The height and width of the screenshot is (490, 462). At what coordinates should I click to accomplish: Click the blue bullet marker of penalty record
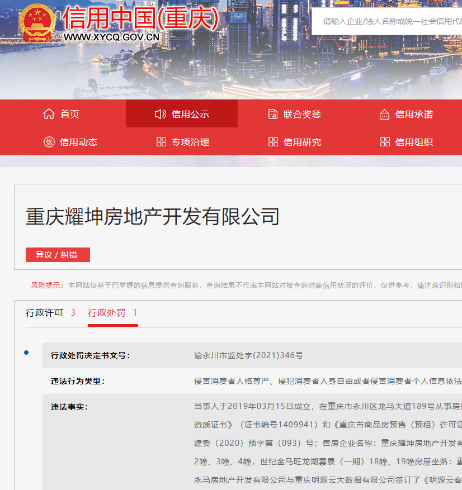[26, 353]
